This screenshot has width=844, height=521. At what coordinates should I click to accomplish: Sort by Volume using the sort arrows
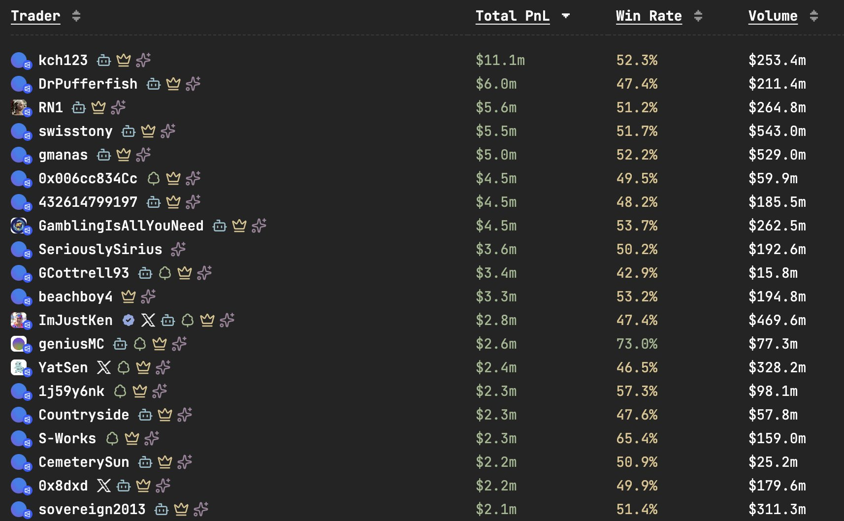tap(813, 16)
